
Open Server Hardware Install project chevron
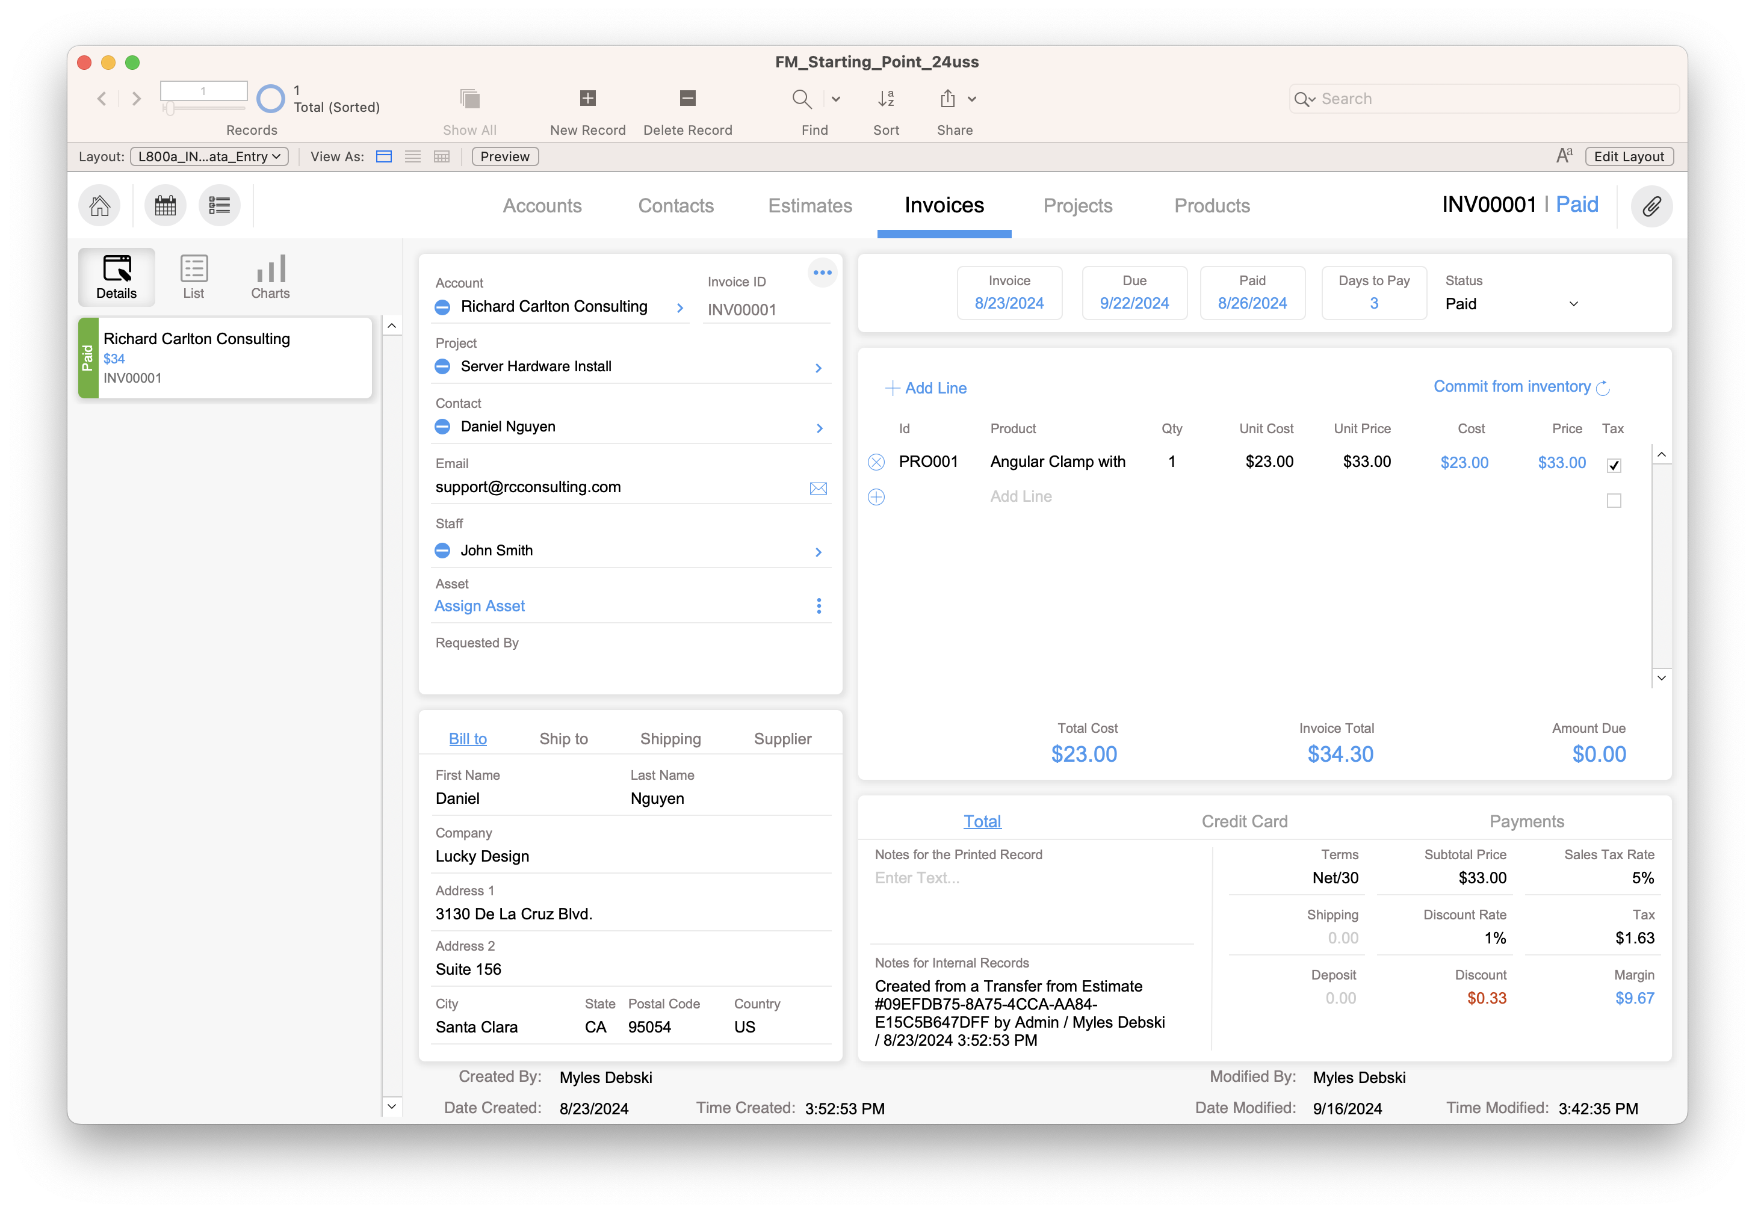click(x=818, y=368)
